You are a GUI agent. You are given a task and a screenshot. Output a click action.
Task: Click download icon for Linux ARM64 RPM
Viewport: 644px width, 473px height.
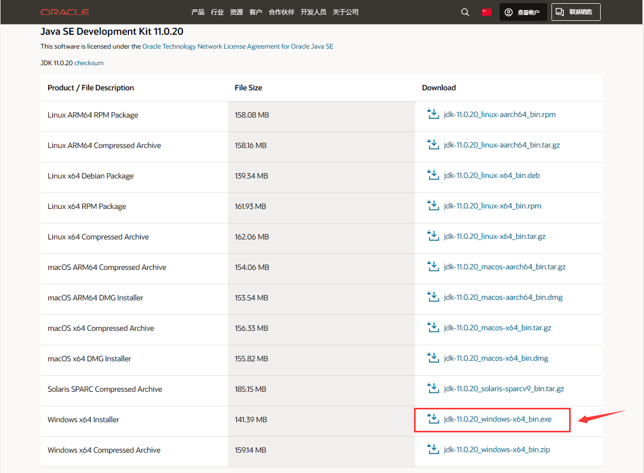[x=433, y=114]
